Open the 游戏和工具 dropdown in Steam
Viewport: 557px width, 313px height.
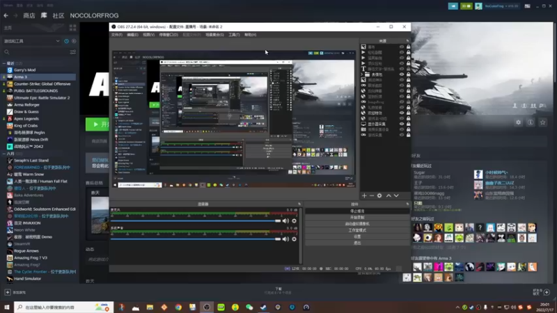(x=31, y=41)
